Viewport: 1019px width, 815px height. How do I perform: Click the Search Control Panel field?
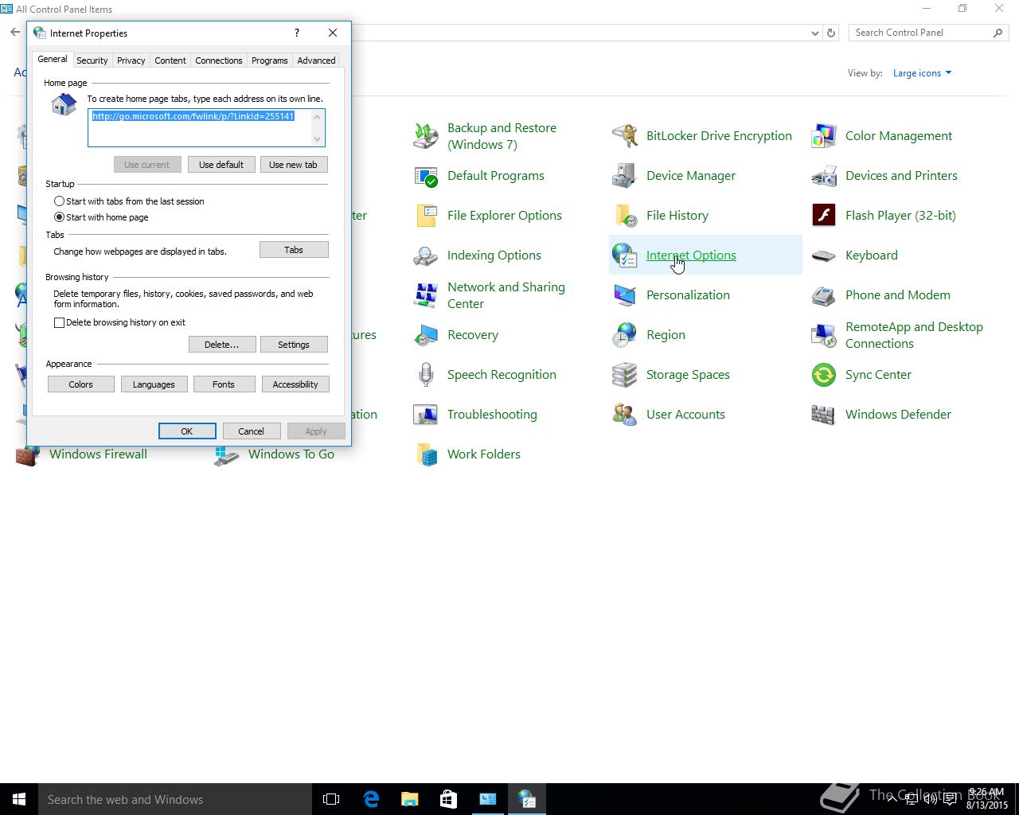pyautogui.click(x=920, y=33)
